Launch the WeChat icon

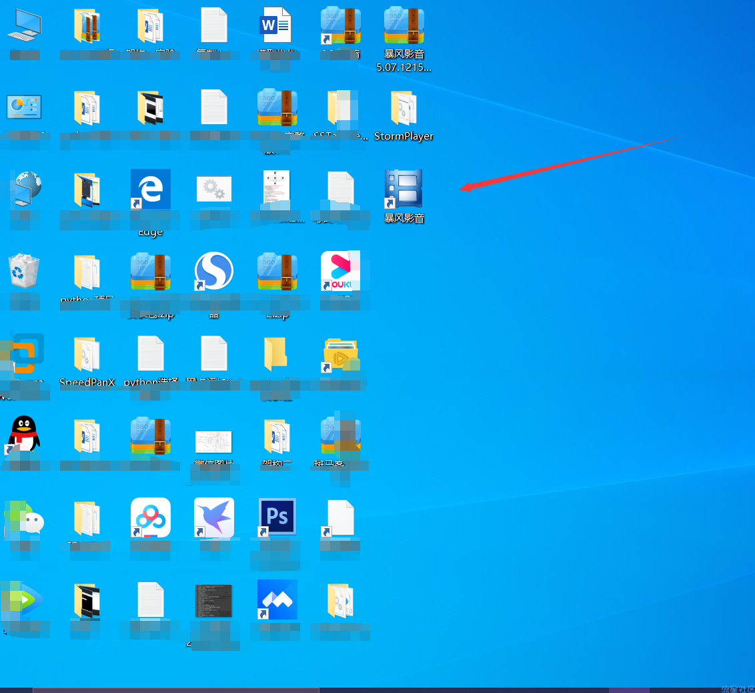tap(25, 518)
